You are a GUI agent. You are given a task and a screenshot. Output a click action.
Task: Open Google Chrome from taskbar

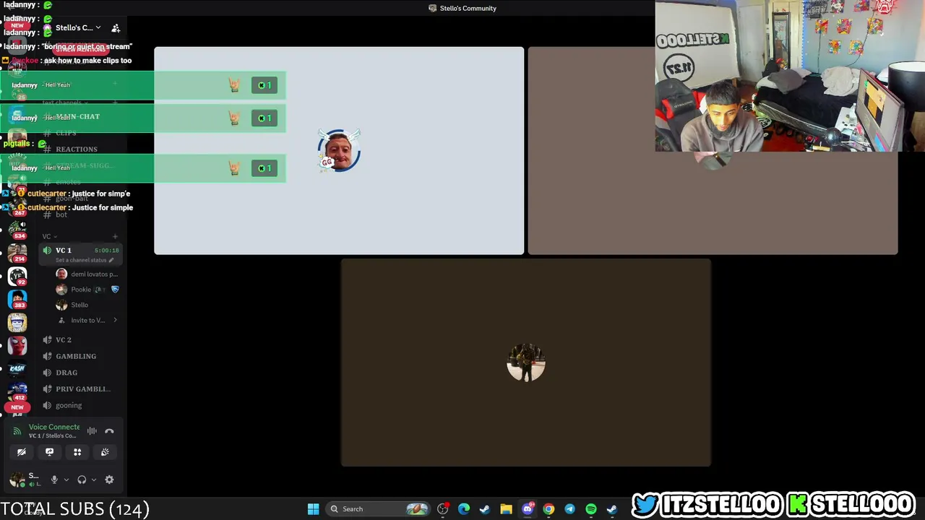click(548, 509)
